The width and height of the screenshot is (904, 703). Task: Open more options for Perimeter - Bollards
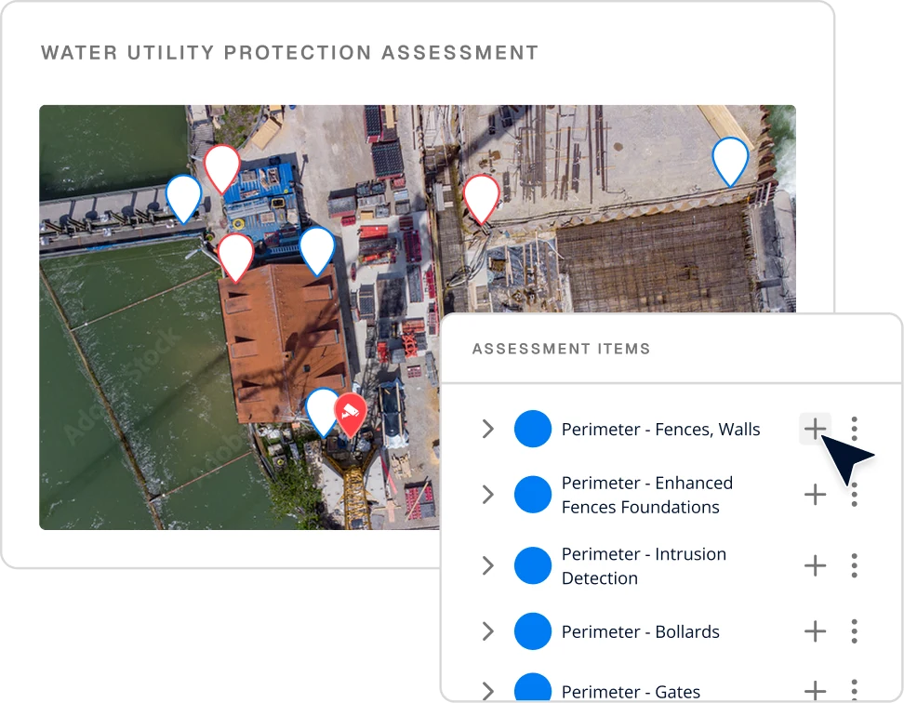pos(854,631)
